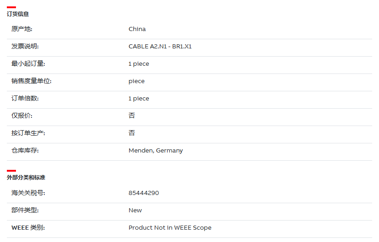Click the 1 piece minimum order value
379x242 pixels.
click(x=139, y=64)
